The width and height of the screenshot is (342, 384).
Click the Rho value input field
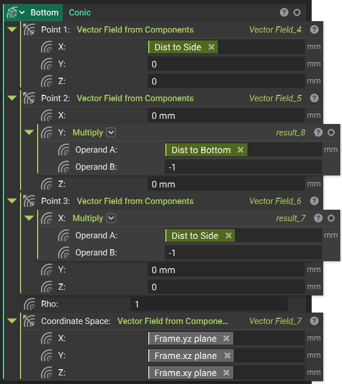click(208, 305)
